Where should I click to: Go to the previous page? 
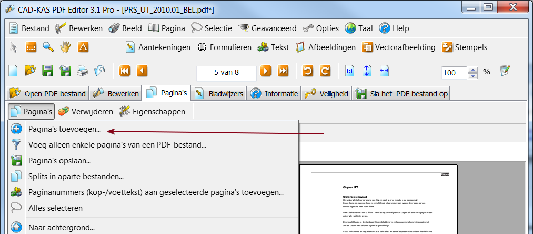point(142,71)
